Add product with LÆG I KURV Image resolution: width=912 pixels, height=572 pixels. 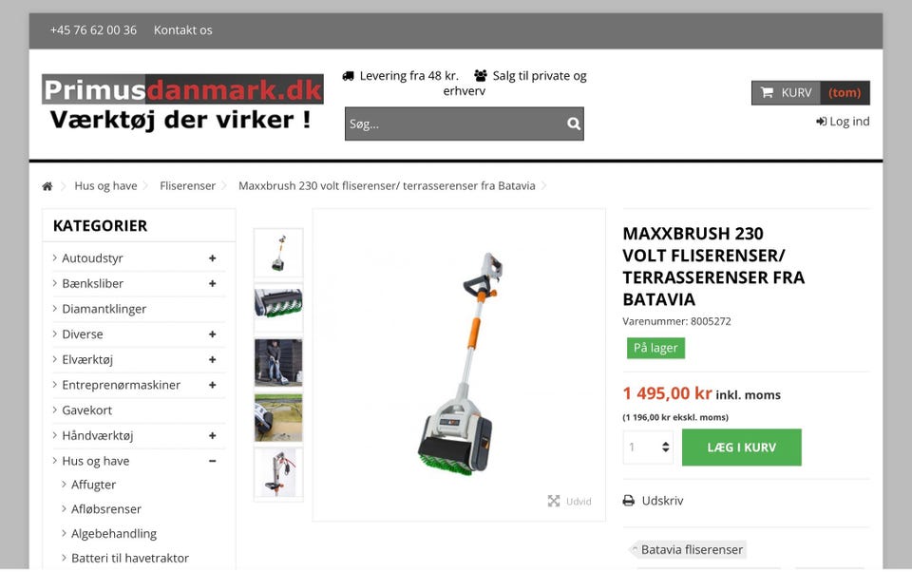pos(742,448)
